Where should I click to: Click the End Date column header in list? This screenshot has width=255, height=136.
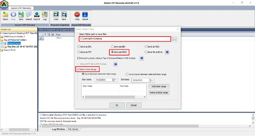pos(133,86)
